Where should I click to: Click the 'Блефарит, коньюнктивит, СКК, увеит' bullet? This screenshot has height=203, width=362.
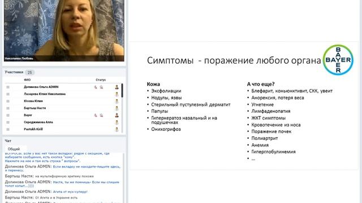(x=292, y=91)
